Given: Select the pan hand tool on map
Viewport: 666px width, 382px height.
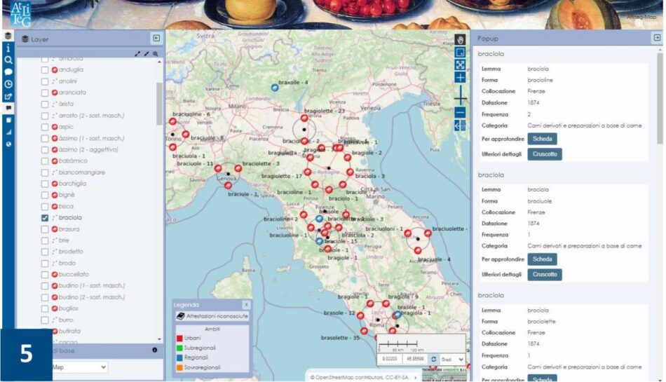Looking at the screenshot, I should tap(460, 40).
